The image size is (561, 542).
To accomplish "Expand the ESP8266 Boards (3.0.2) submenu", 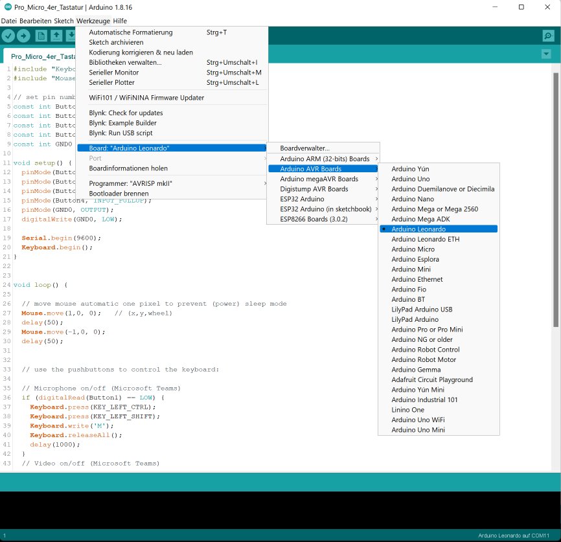I will click(x=314, y=220).
